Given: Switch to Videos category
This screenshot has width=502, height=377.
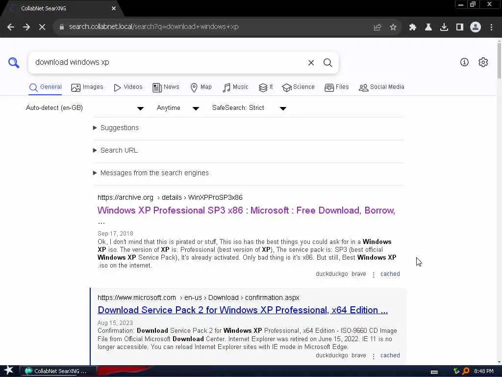Looking at the screenshot, I should 128,87.
